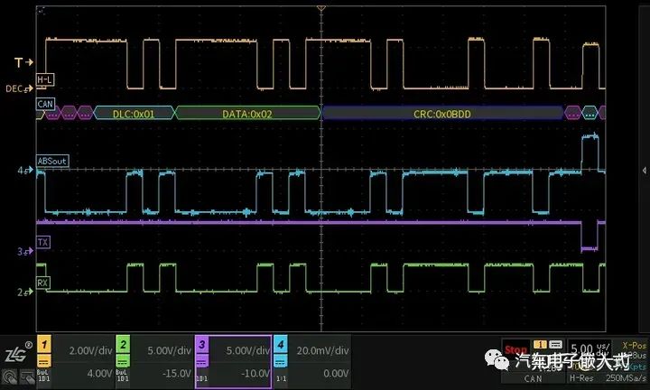Click the cyan decode packet after CRC field
650x390 pixels.
[590, 113]
